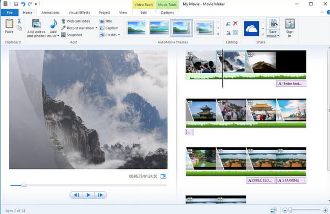Step to next frame
Viewport: 330px width, 214px height.
pos(100,195)
